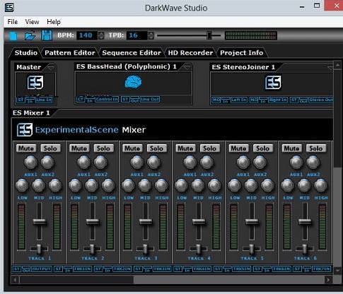Viewport: 343px width, 294px height.
Task: Select the Studio tab
Action: [26, 53]
